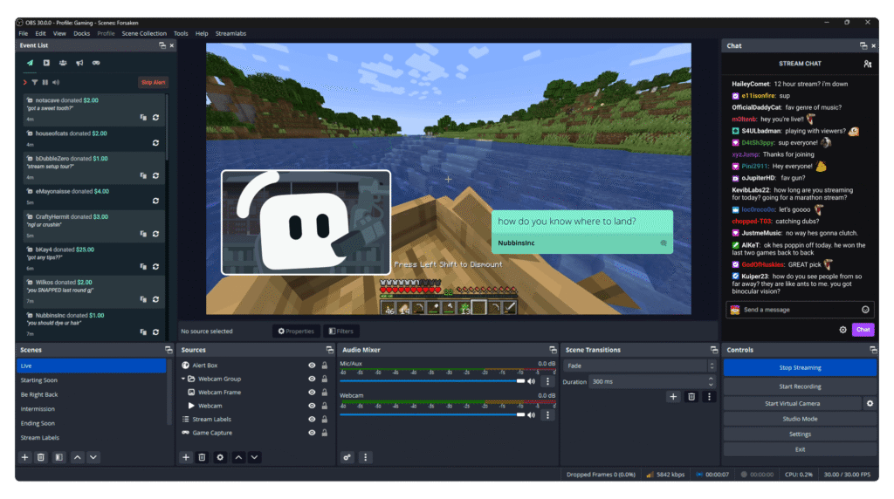Open Webcam audio channel options menu
Viewport: 894px width, 499px height.
(x=548, y=415)
